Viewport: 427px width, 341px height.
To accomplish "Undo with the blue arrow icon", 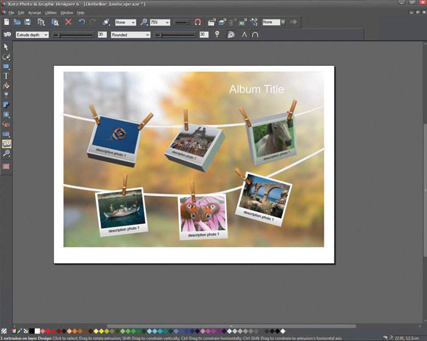I will 82,22.
